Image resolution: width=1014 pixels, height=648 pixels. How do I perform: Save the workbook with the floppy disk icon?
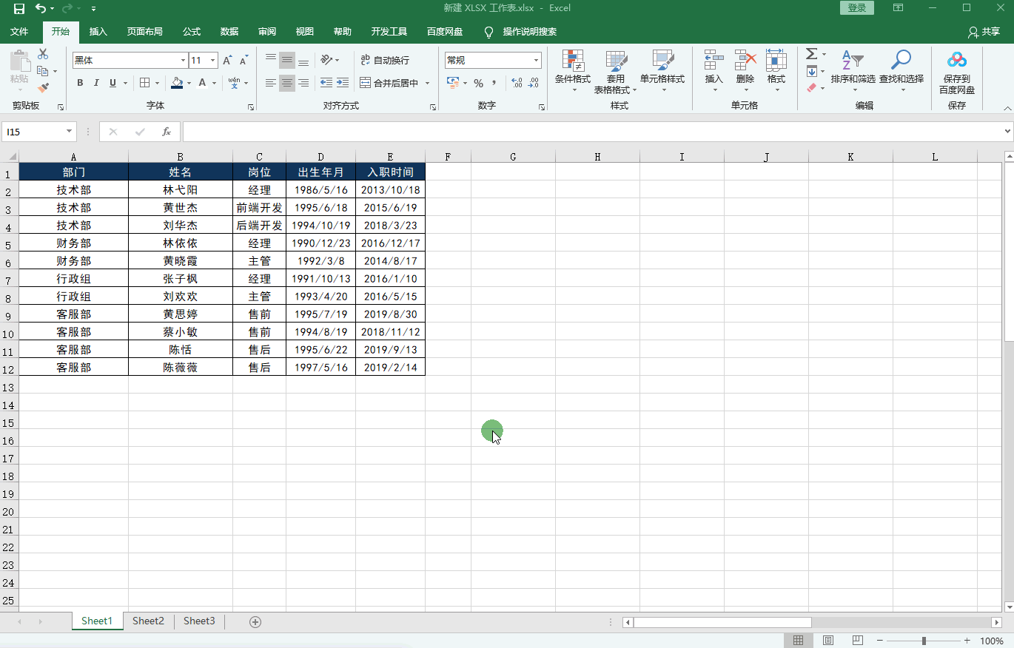pos(19,8)
